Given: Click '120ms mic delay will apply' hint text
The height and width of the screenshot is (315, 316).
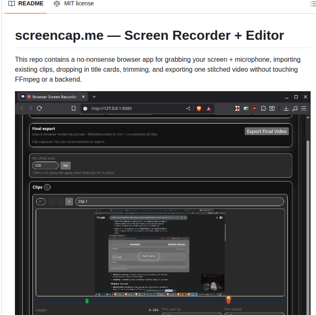Looking at the screenshot, I should (73, 173).
